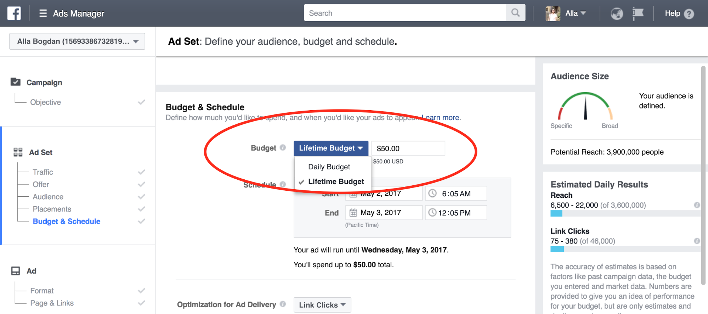Click the 12:05 PM end time field
708x314 pixels.
[x=456, y=213]
